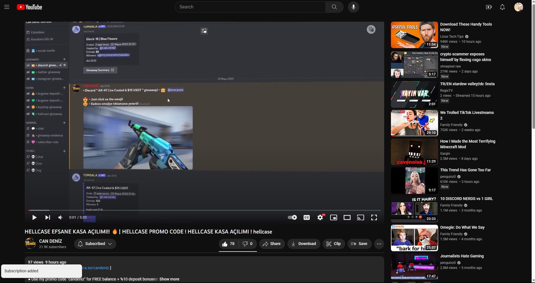Open more actions three-dot menu

click(x=379, y=244)
